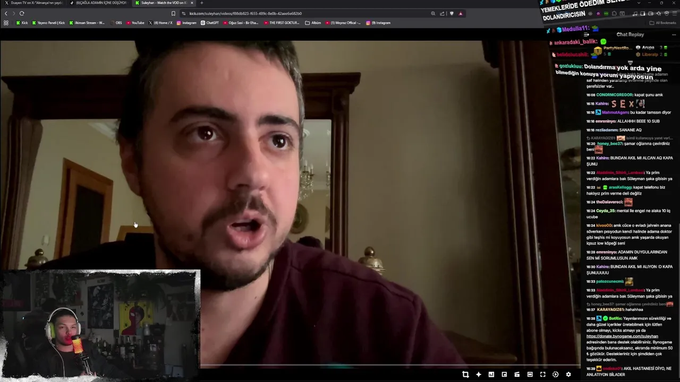Reload the current page
The width and height of the screenshot is (680, 382).
[x=22, y=13]
